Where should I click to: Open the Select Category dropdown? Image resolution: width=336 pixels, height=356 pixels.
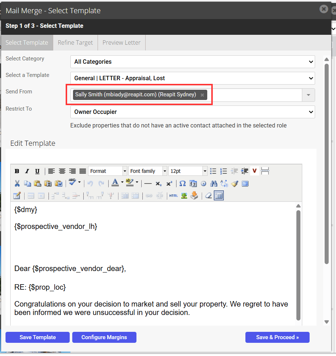click(x=193, y=62)
